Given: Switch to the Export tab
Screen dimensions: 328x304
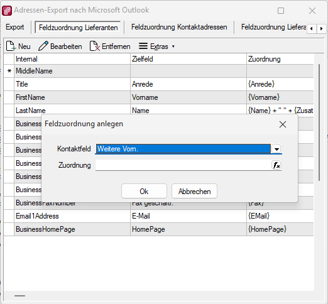Looking at the screenshot, I should 15,27.
